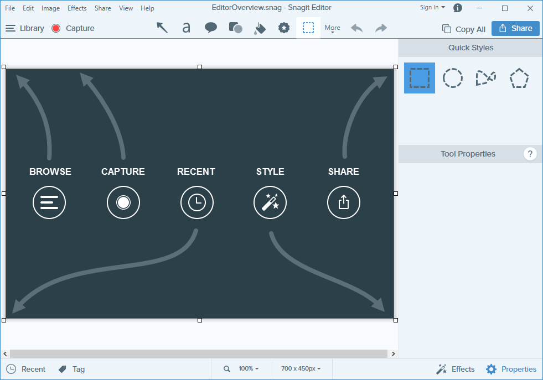Open the View menu
The image size is (543, 380).
pyautogui.click(x=126, y=8)
